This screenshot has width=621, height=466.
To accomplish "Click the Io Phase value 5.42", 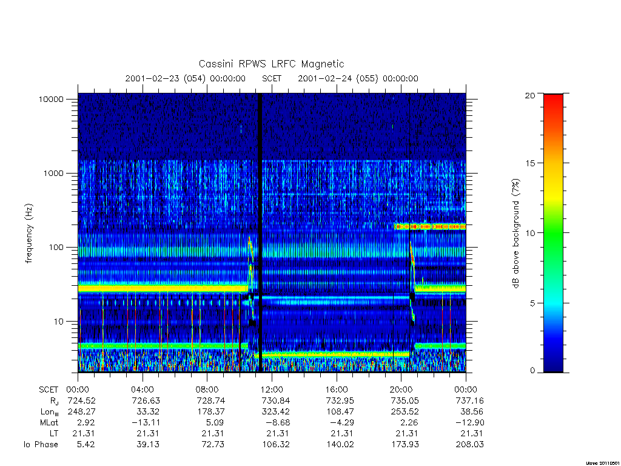I will coord(86,445).
